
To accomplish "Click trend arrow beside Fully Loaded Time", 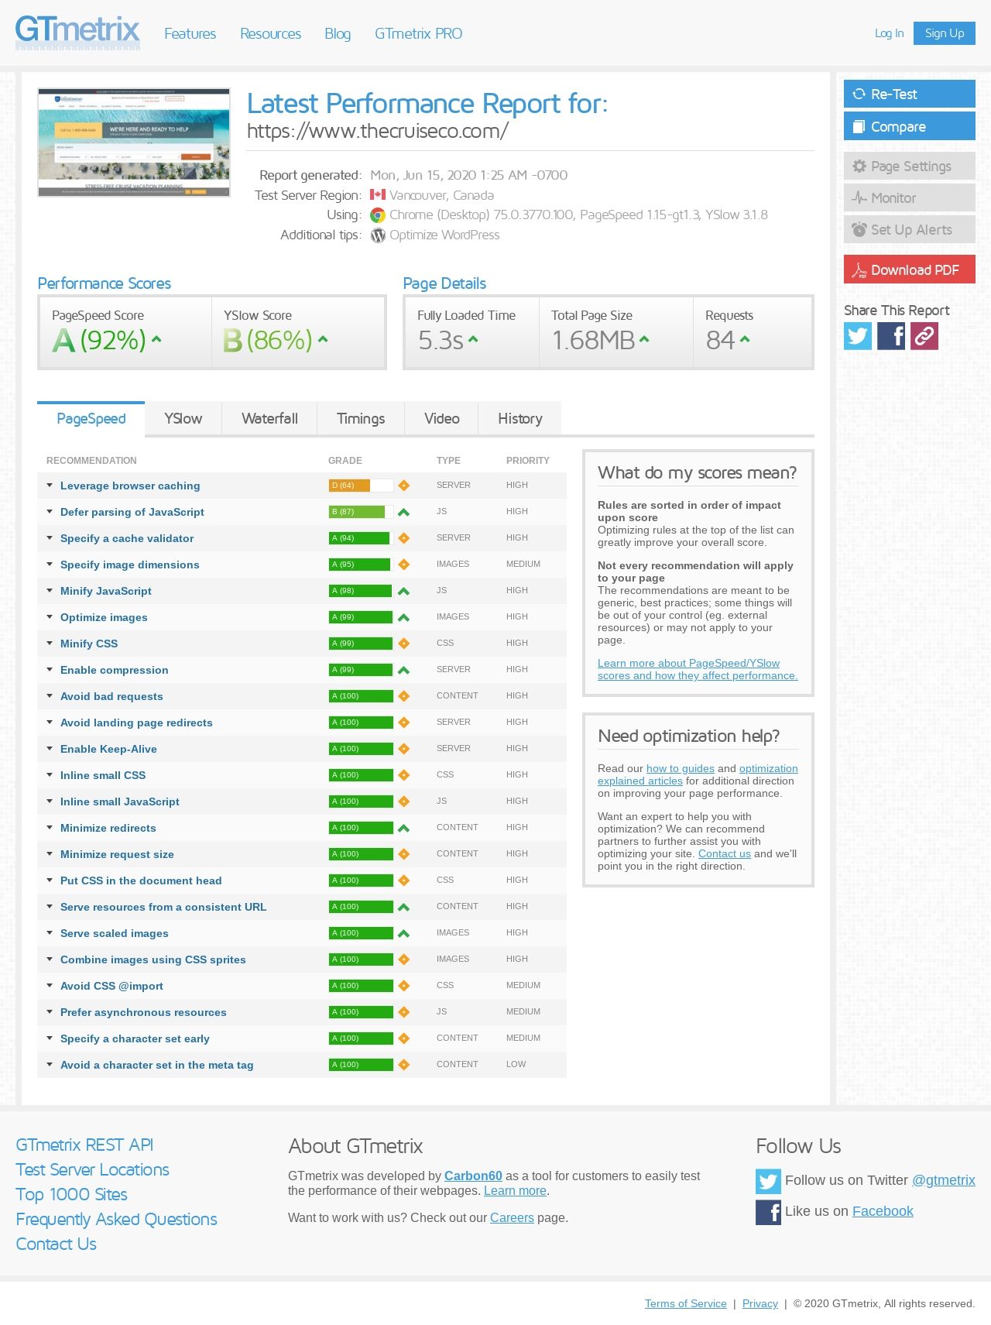I will tap(473, 338).
